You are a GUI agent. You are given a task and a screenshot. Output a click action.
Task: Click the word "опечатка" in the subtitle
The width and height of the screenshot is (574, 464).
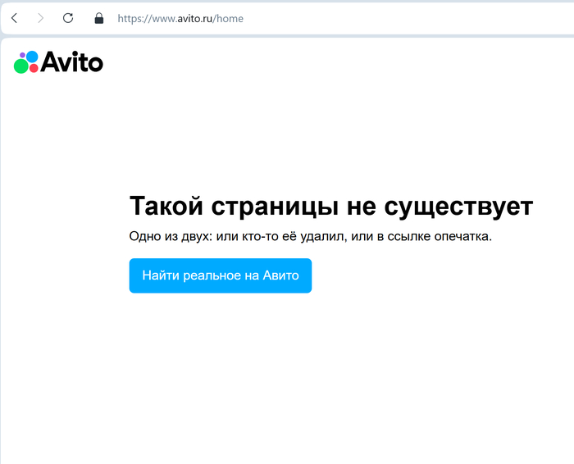point(462,237)
